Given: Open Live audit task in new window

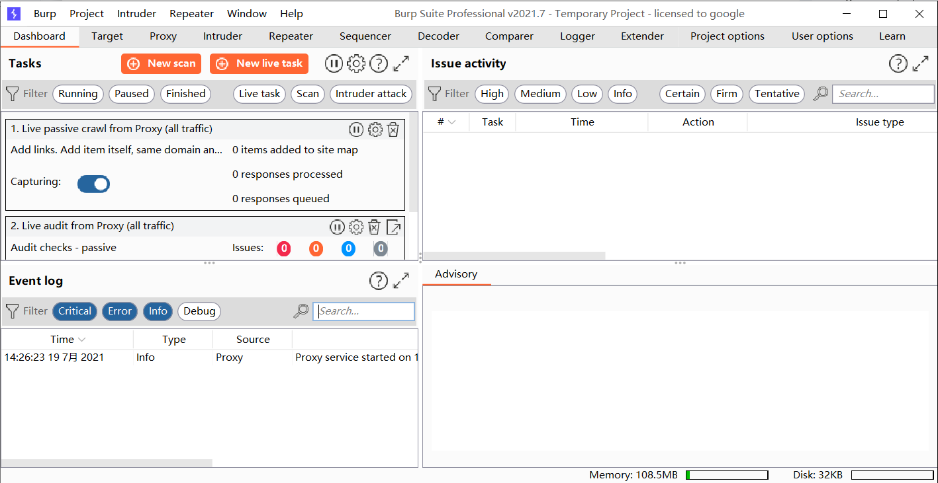Looking at the screenshot, I should click(393, 227).
